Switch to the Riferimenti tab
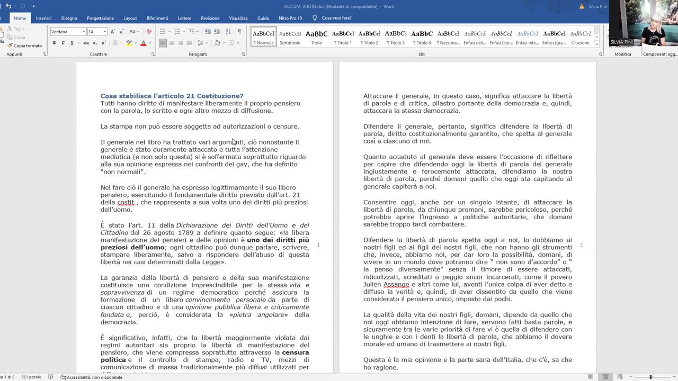 point(157,18)
